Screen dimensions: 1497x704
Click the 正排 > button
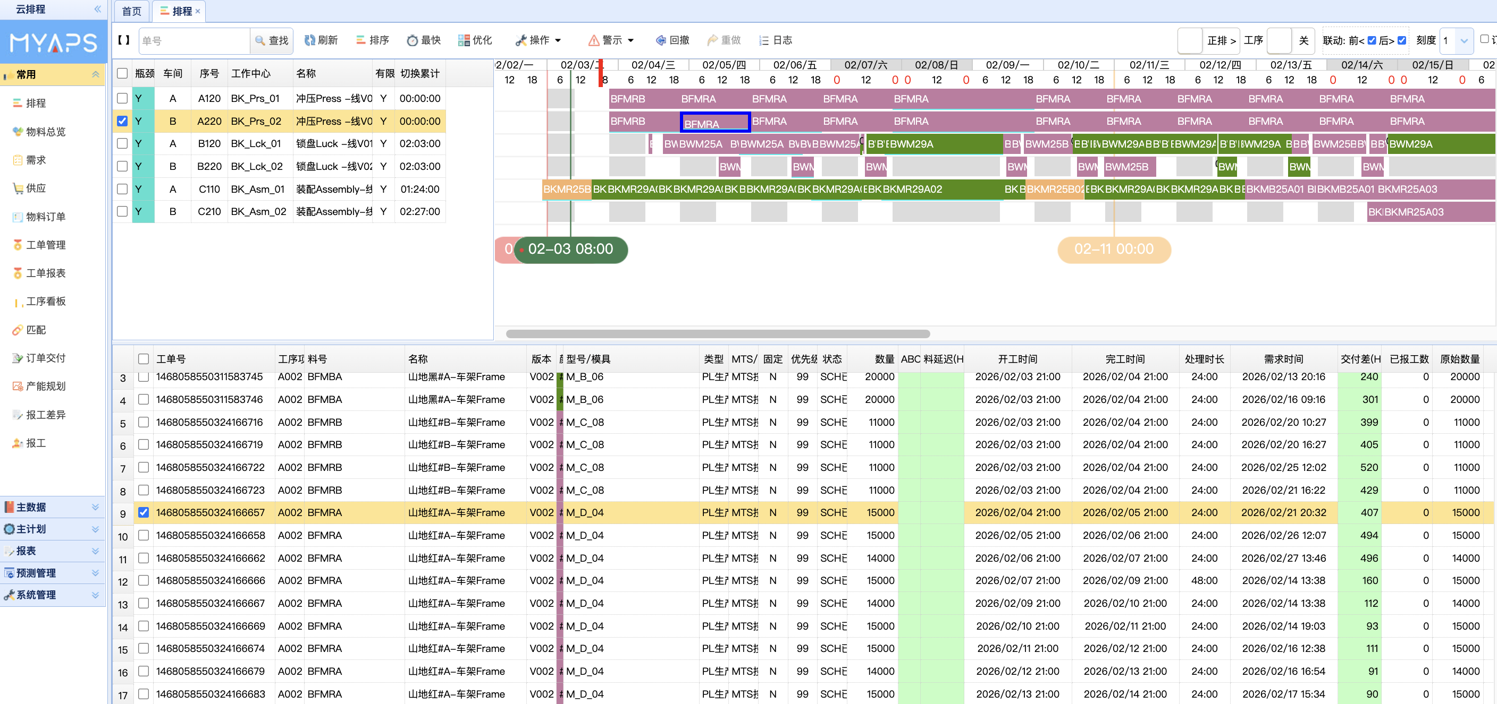coord(1221,41)
